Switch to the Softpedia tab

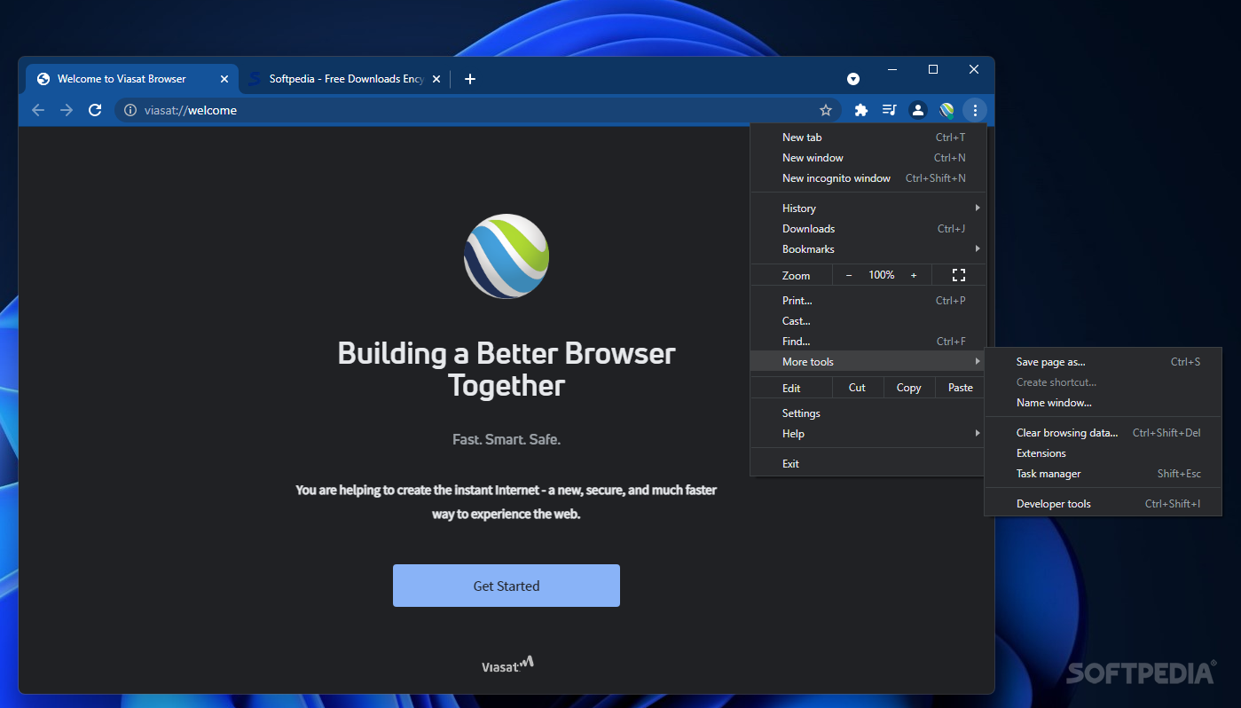(344, 79)
